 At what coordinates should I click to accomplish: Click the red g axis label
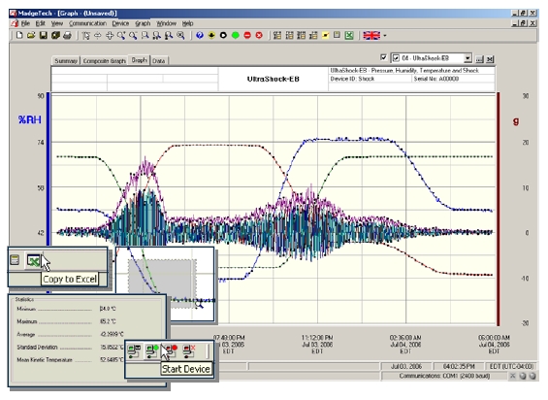coord(516,120)
